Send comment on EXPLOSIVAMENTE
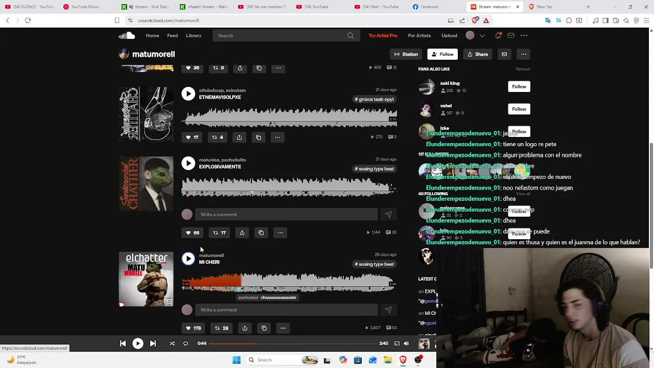The image size is (654, 368). tap(388, 215)
